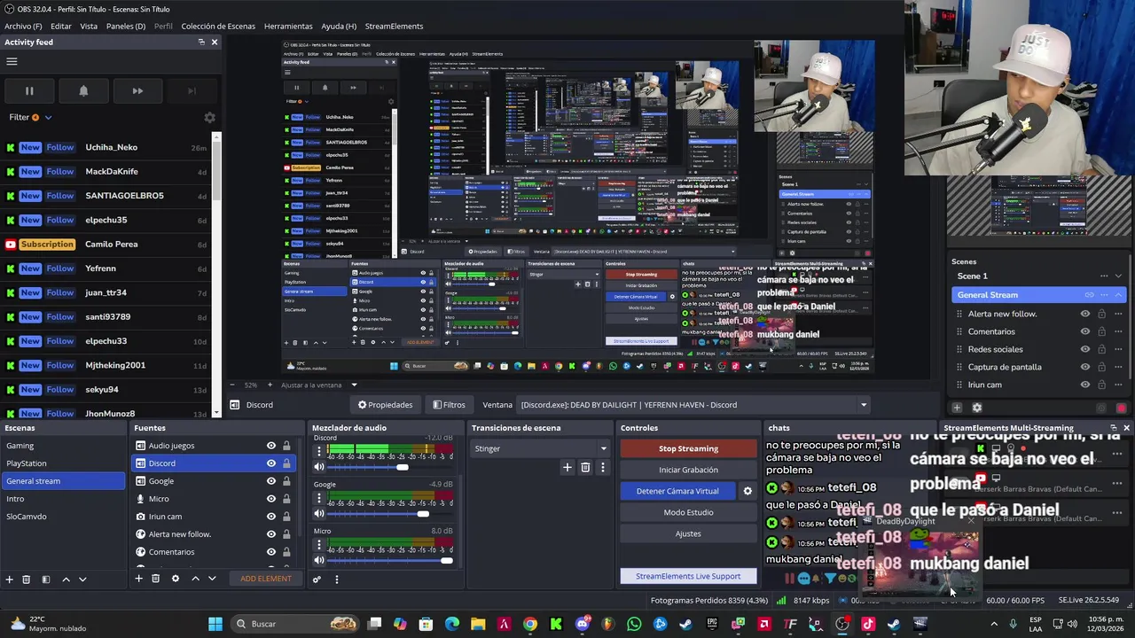Unlock the Alerta new follow. source in Fuentes
Screen dimensions: 1135x638
pos(286,534)
